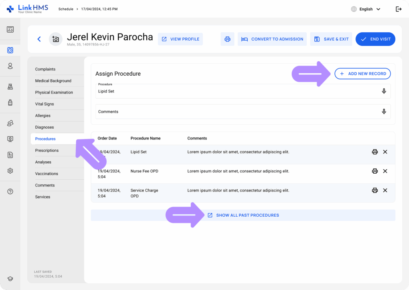The height and width of the screenshot is (290, 409).
Task: Click microphone icon in Comments field
Action: pos(384,112)
